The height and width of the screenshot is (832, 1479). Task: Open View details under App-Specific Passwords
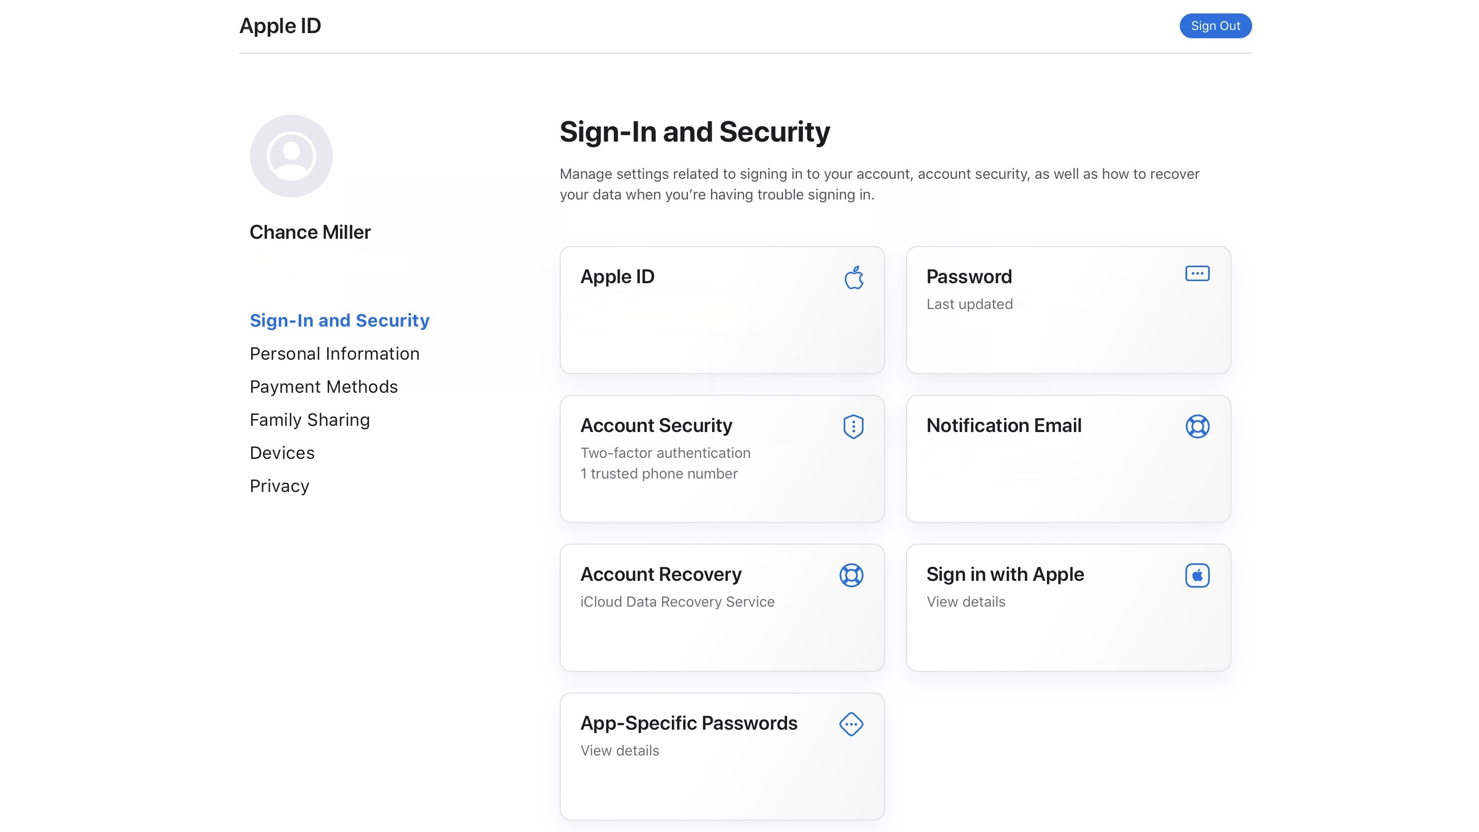(x=619, y=750)
